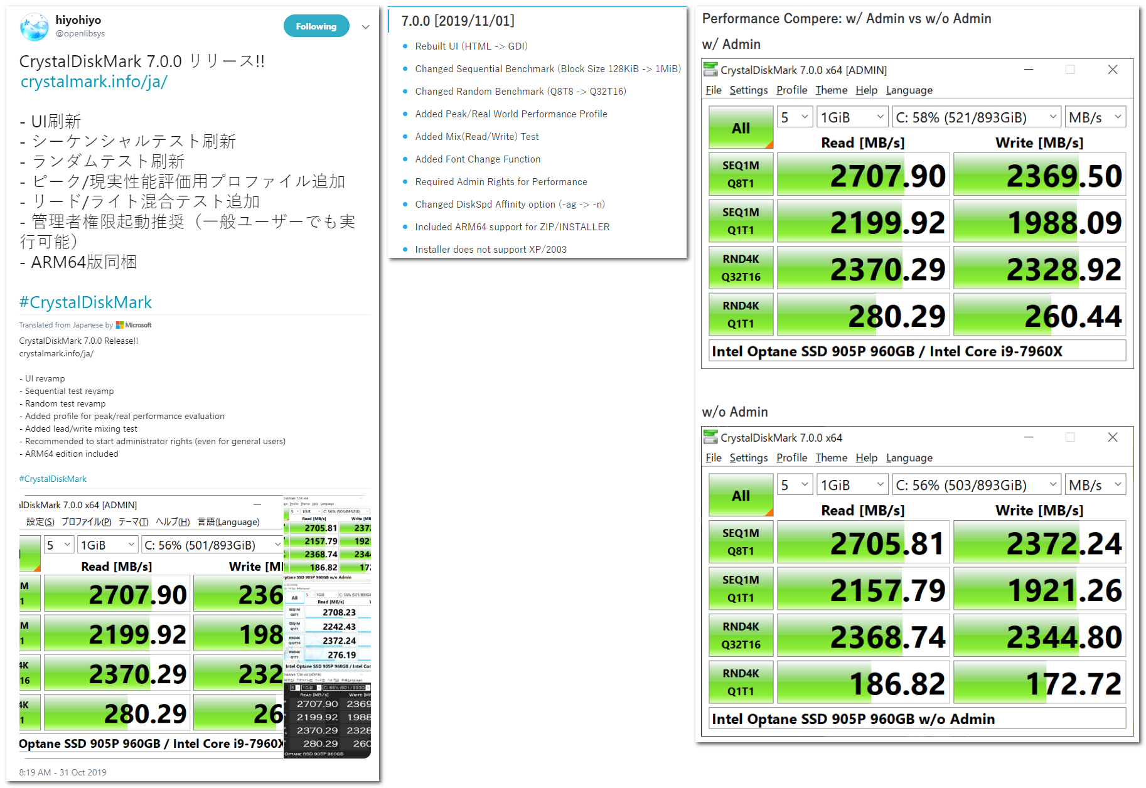This screenshot has width=1146, height=788.
Task: Open Theme menu in non-admin window
Action: click(832, 458)
